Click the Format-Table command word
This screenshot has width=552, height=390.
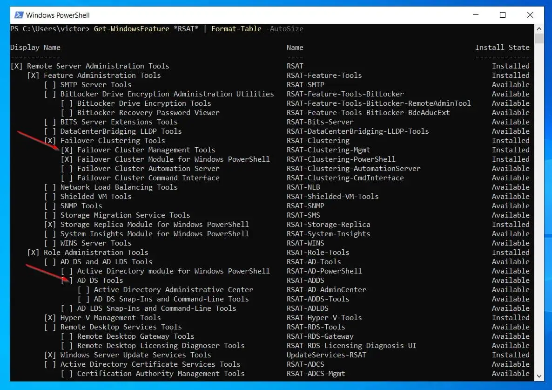tap(236, 29)
